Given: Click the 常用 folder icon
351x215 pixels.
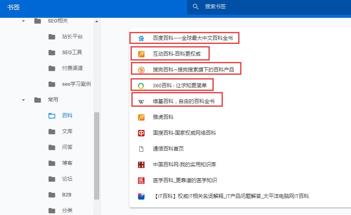Looking at the screenshot, I should (38, 100).
